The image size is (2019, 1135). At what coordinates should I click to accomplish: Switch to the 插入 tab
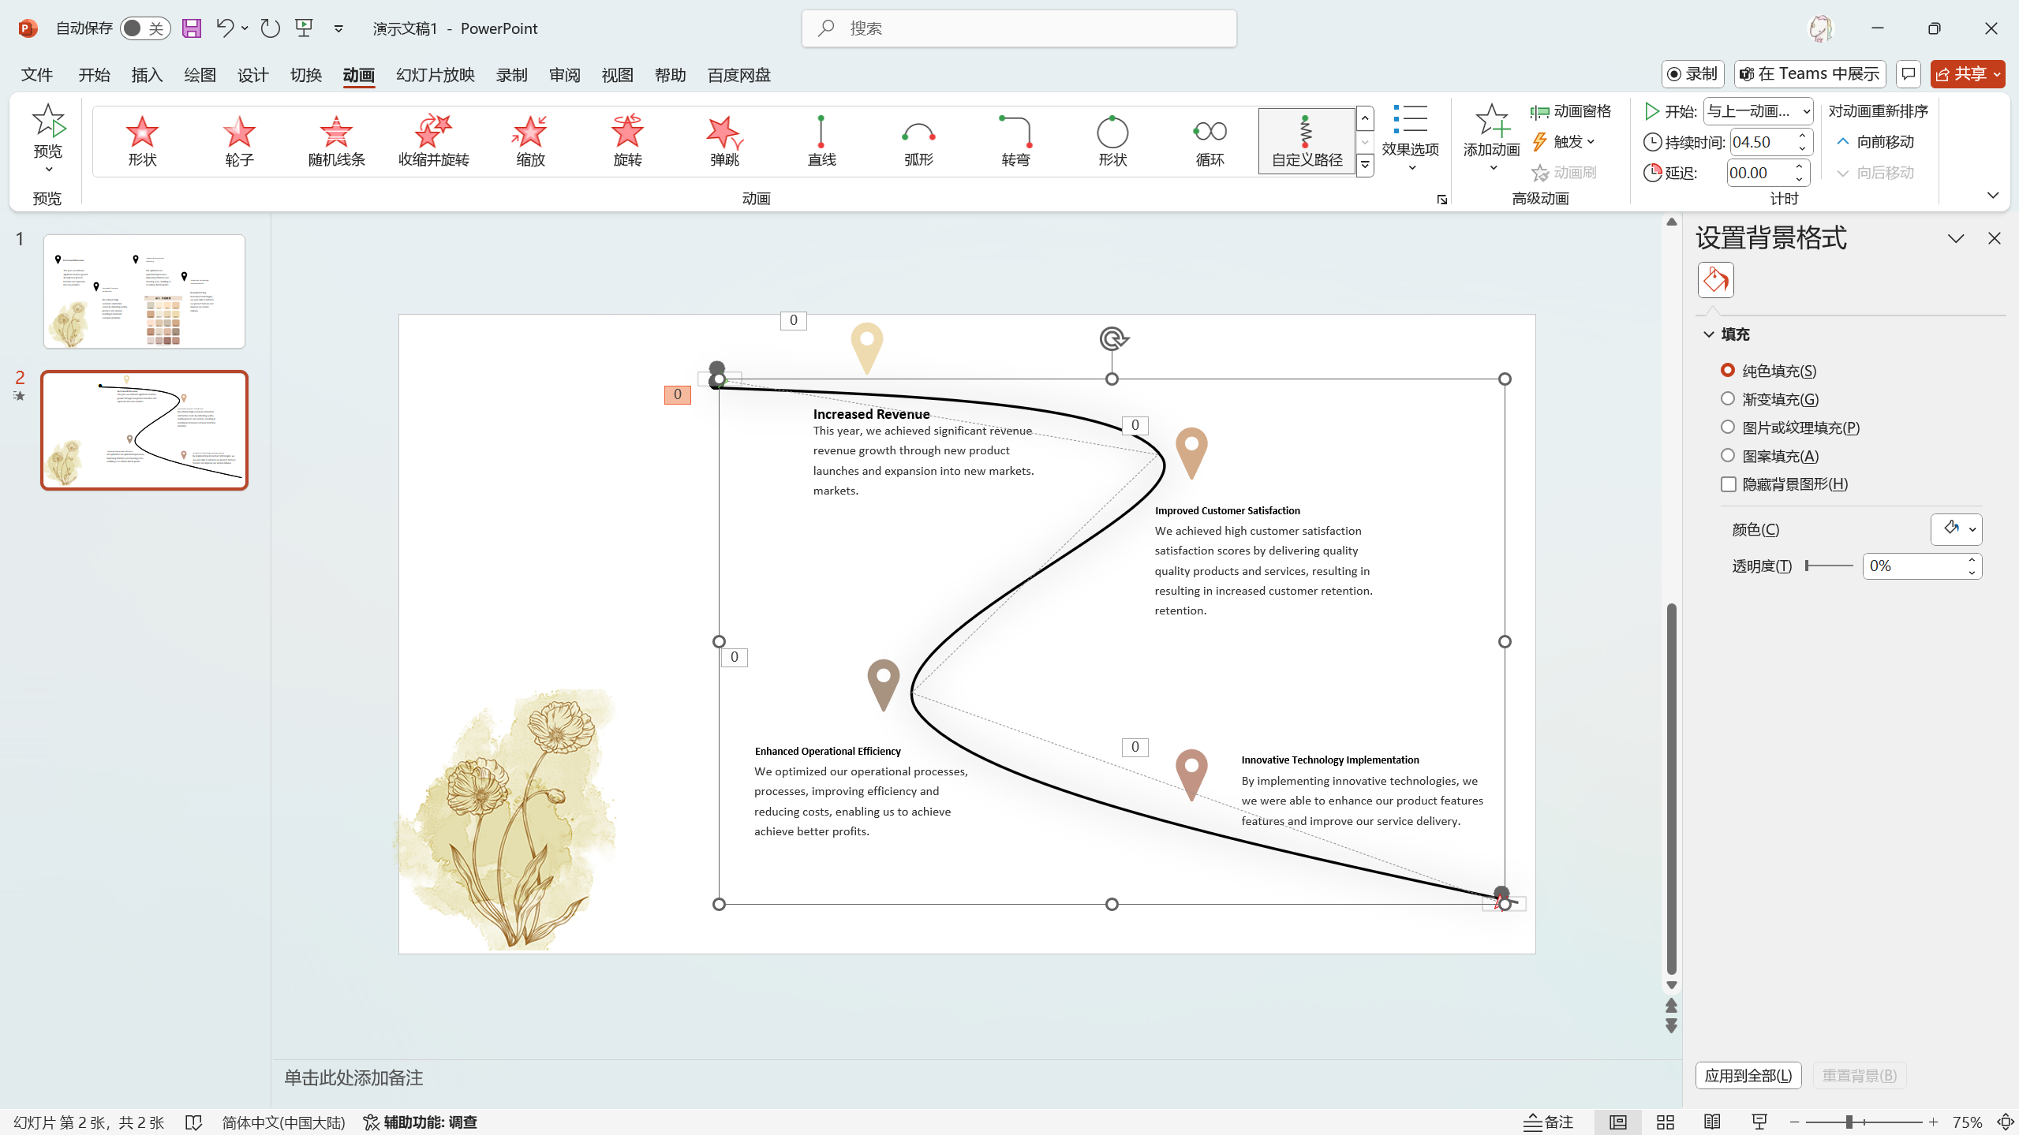tap(147, 75)
